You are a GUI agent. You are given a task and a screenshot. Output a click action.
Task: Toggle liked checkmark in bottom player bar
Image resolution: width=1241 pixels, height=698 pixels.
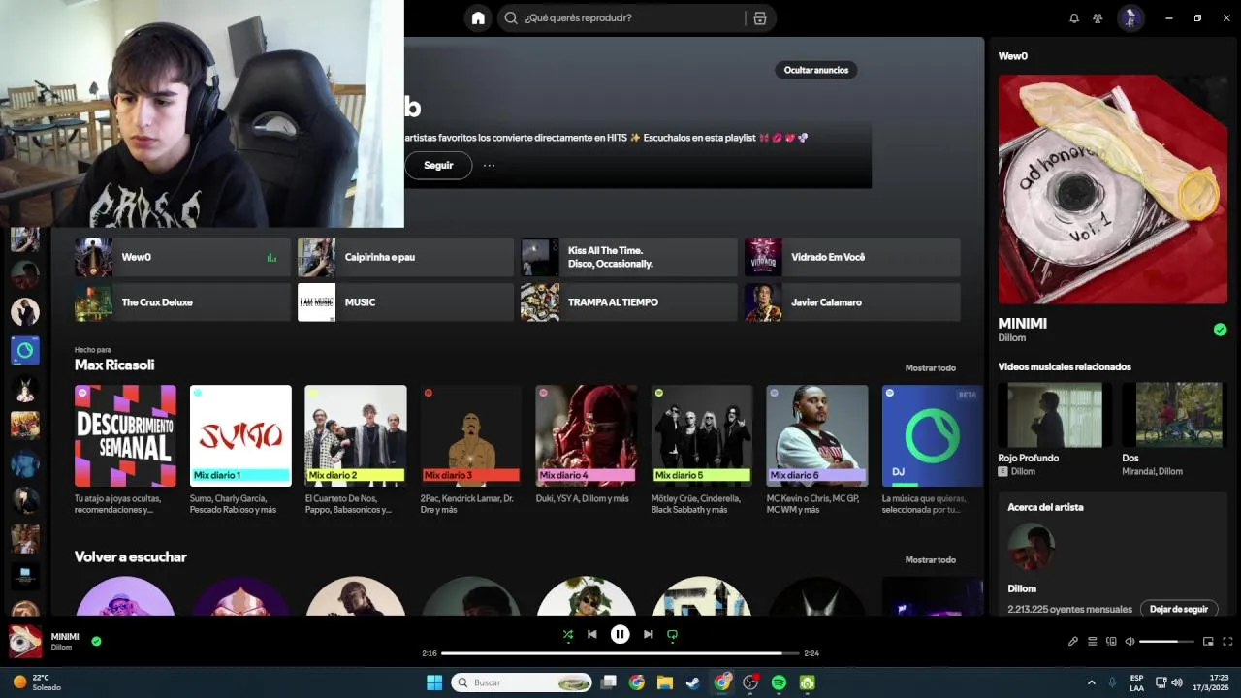(x=96, y=641)
